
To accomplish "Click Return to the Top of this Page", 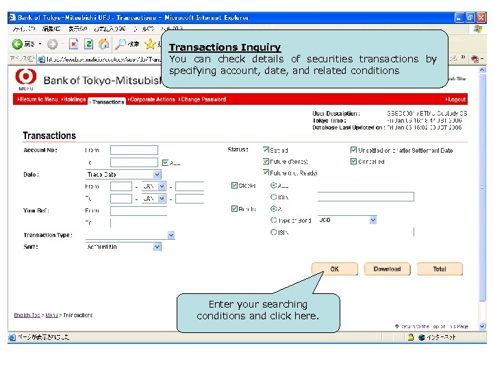I will pos(431,327).
